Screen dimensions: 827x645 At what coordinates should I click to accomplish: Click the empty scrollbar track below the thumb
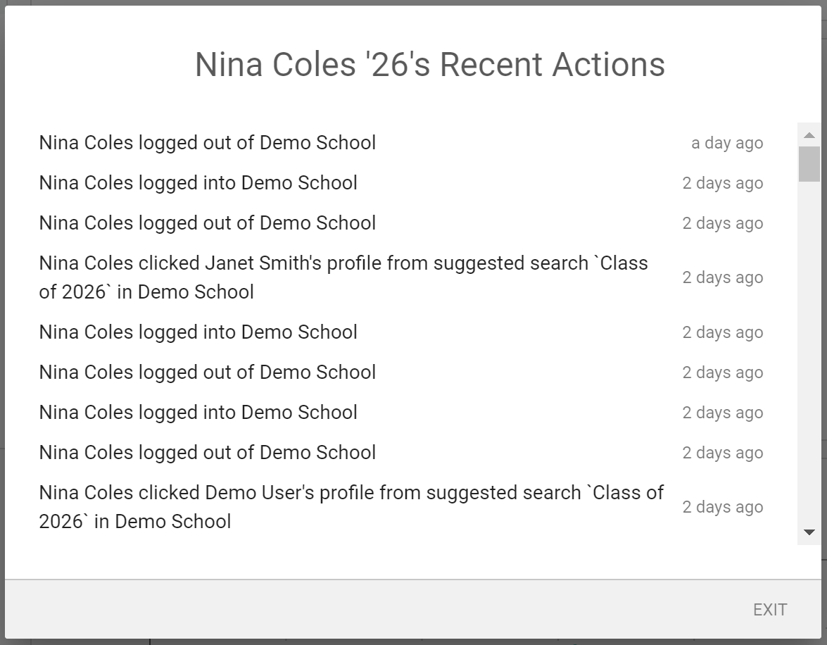(x=809, y=352)
